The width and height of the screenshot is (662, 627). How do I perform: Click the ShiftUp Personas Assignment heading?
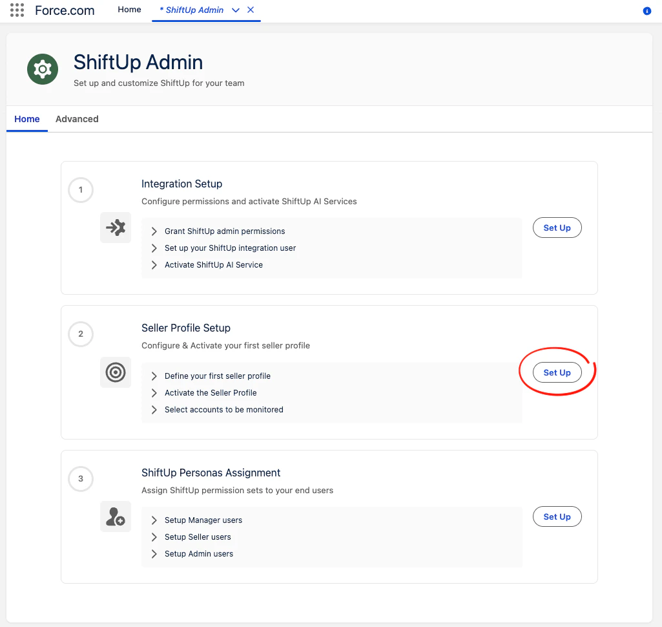click(x=211, y=473)
